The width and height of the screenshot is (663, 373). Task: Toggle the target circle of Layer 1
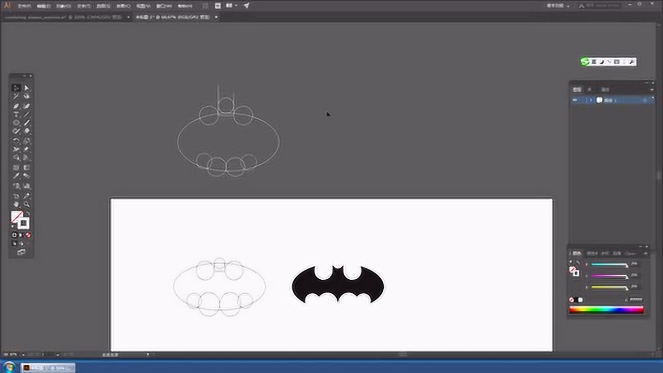(x=645, y=100)
